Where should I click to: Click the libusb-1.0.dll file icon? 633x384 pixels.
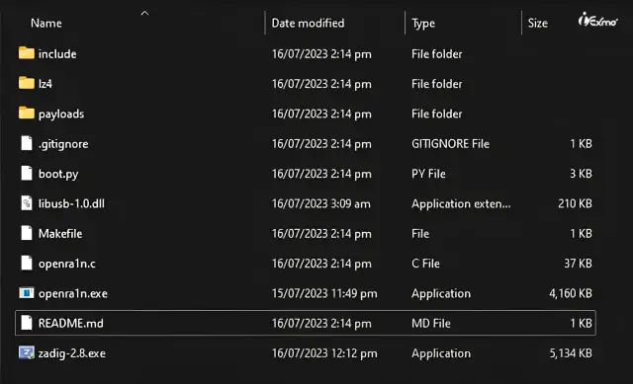click(x=27, y=203)
